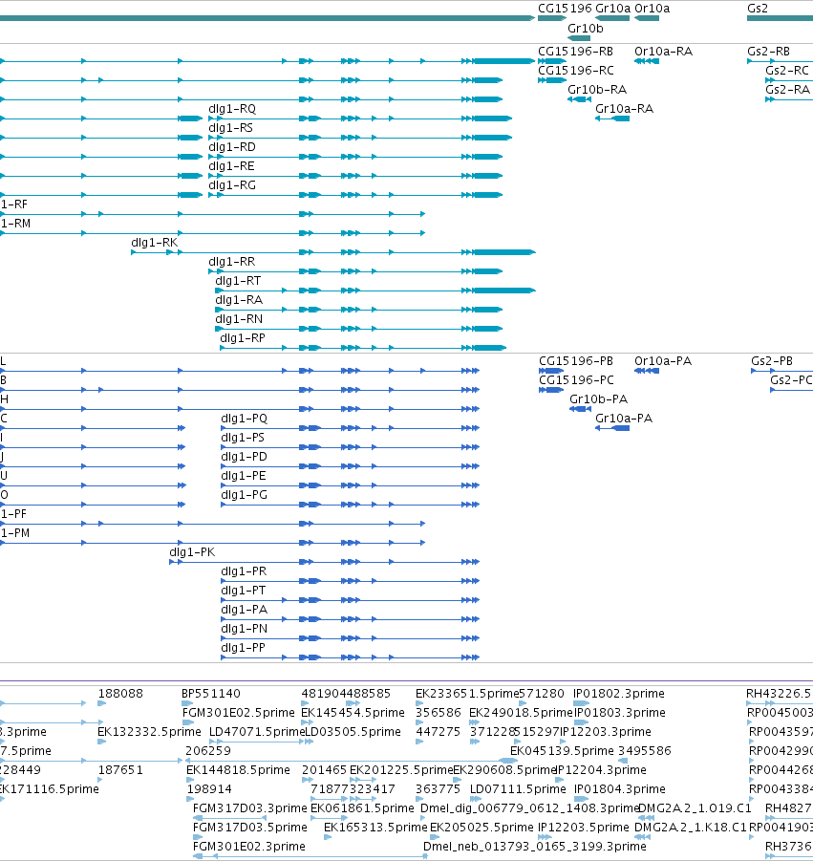Select EST LD07111.5prime

click(518, 788)
